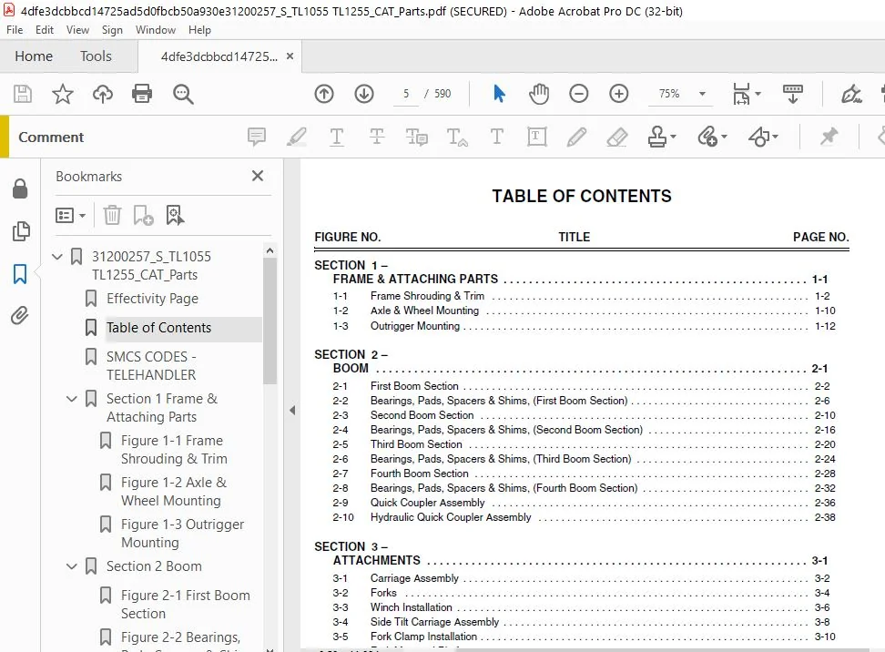Open the View menu
Viewport: 885px width, 652px height.
point(78,30)
